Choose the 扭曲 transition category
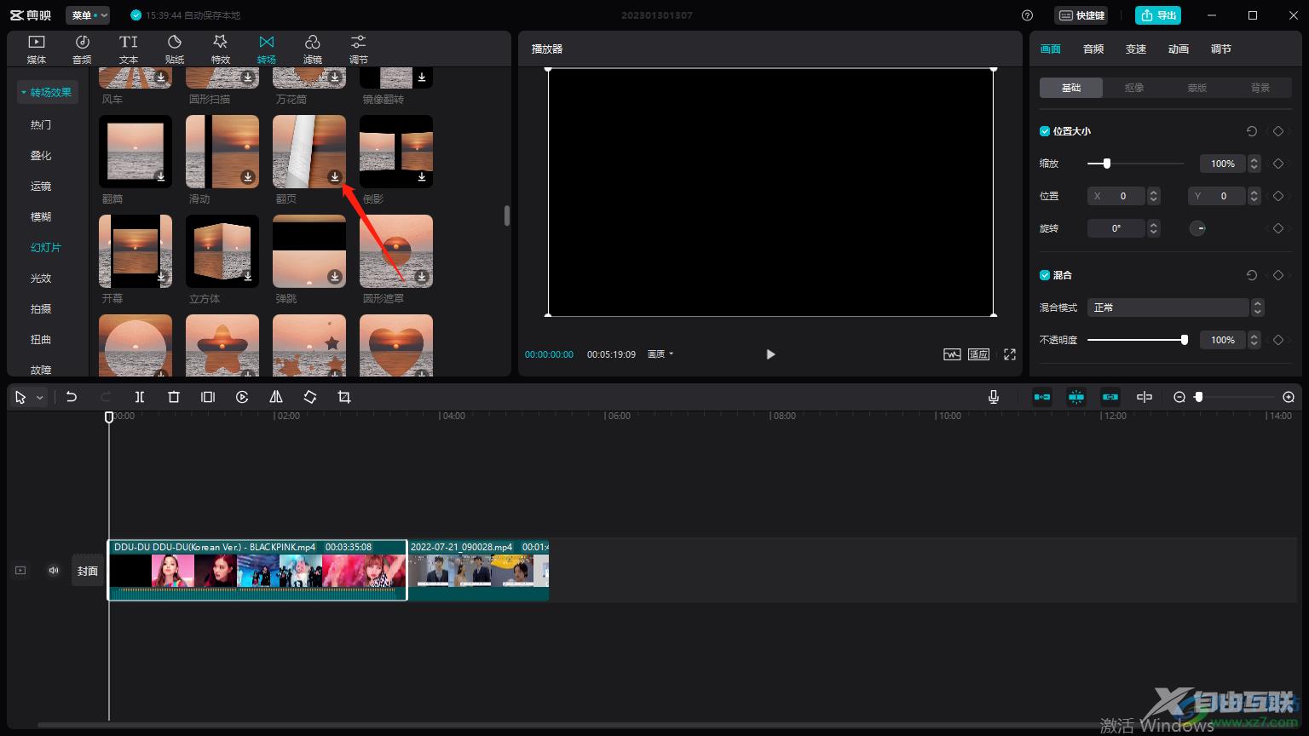1309x736 pixels. [41, 339]
